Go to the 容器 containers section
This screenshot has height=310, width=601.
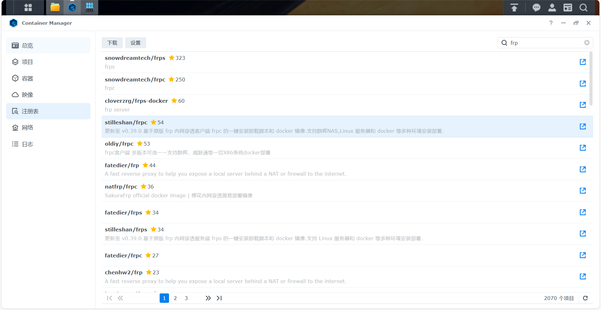coord(48,78)
